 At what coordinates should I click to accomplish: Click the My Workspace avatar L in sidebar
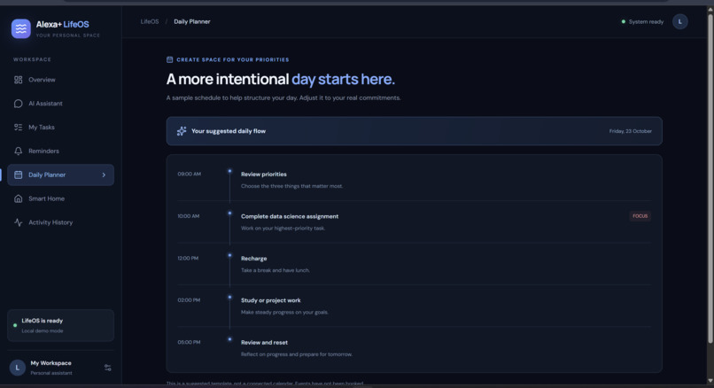(x=18, y=368)
